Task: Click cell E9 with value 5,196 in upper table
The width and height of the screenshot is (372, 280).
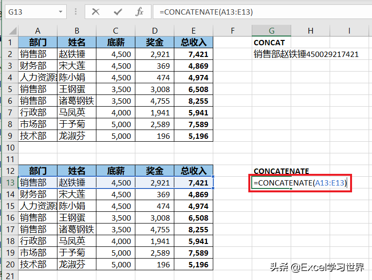Action: [x=194, y=136]
